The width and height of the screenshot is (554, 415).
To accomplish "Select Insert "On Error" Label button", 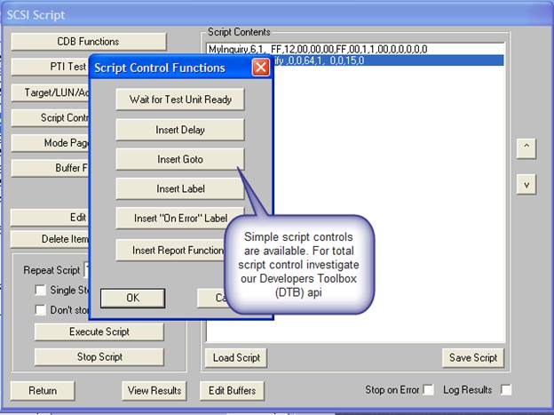I will [x=180, y=219].
